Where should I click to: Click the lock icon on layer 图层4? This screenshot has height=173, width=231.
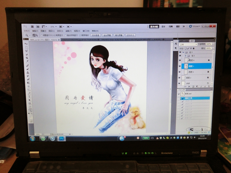208,60
